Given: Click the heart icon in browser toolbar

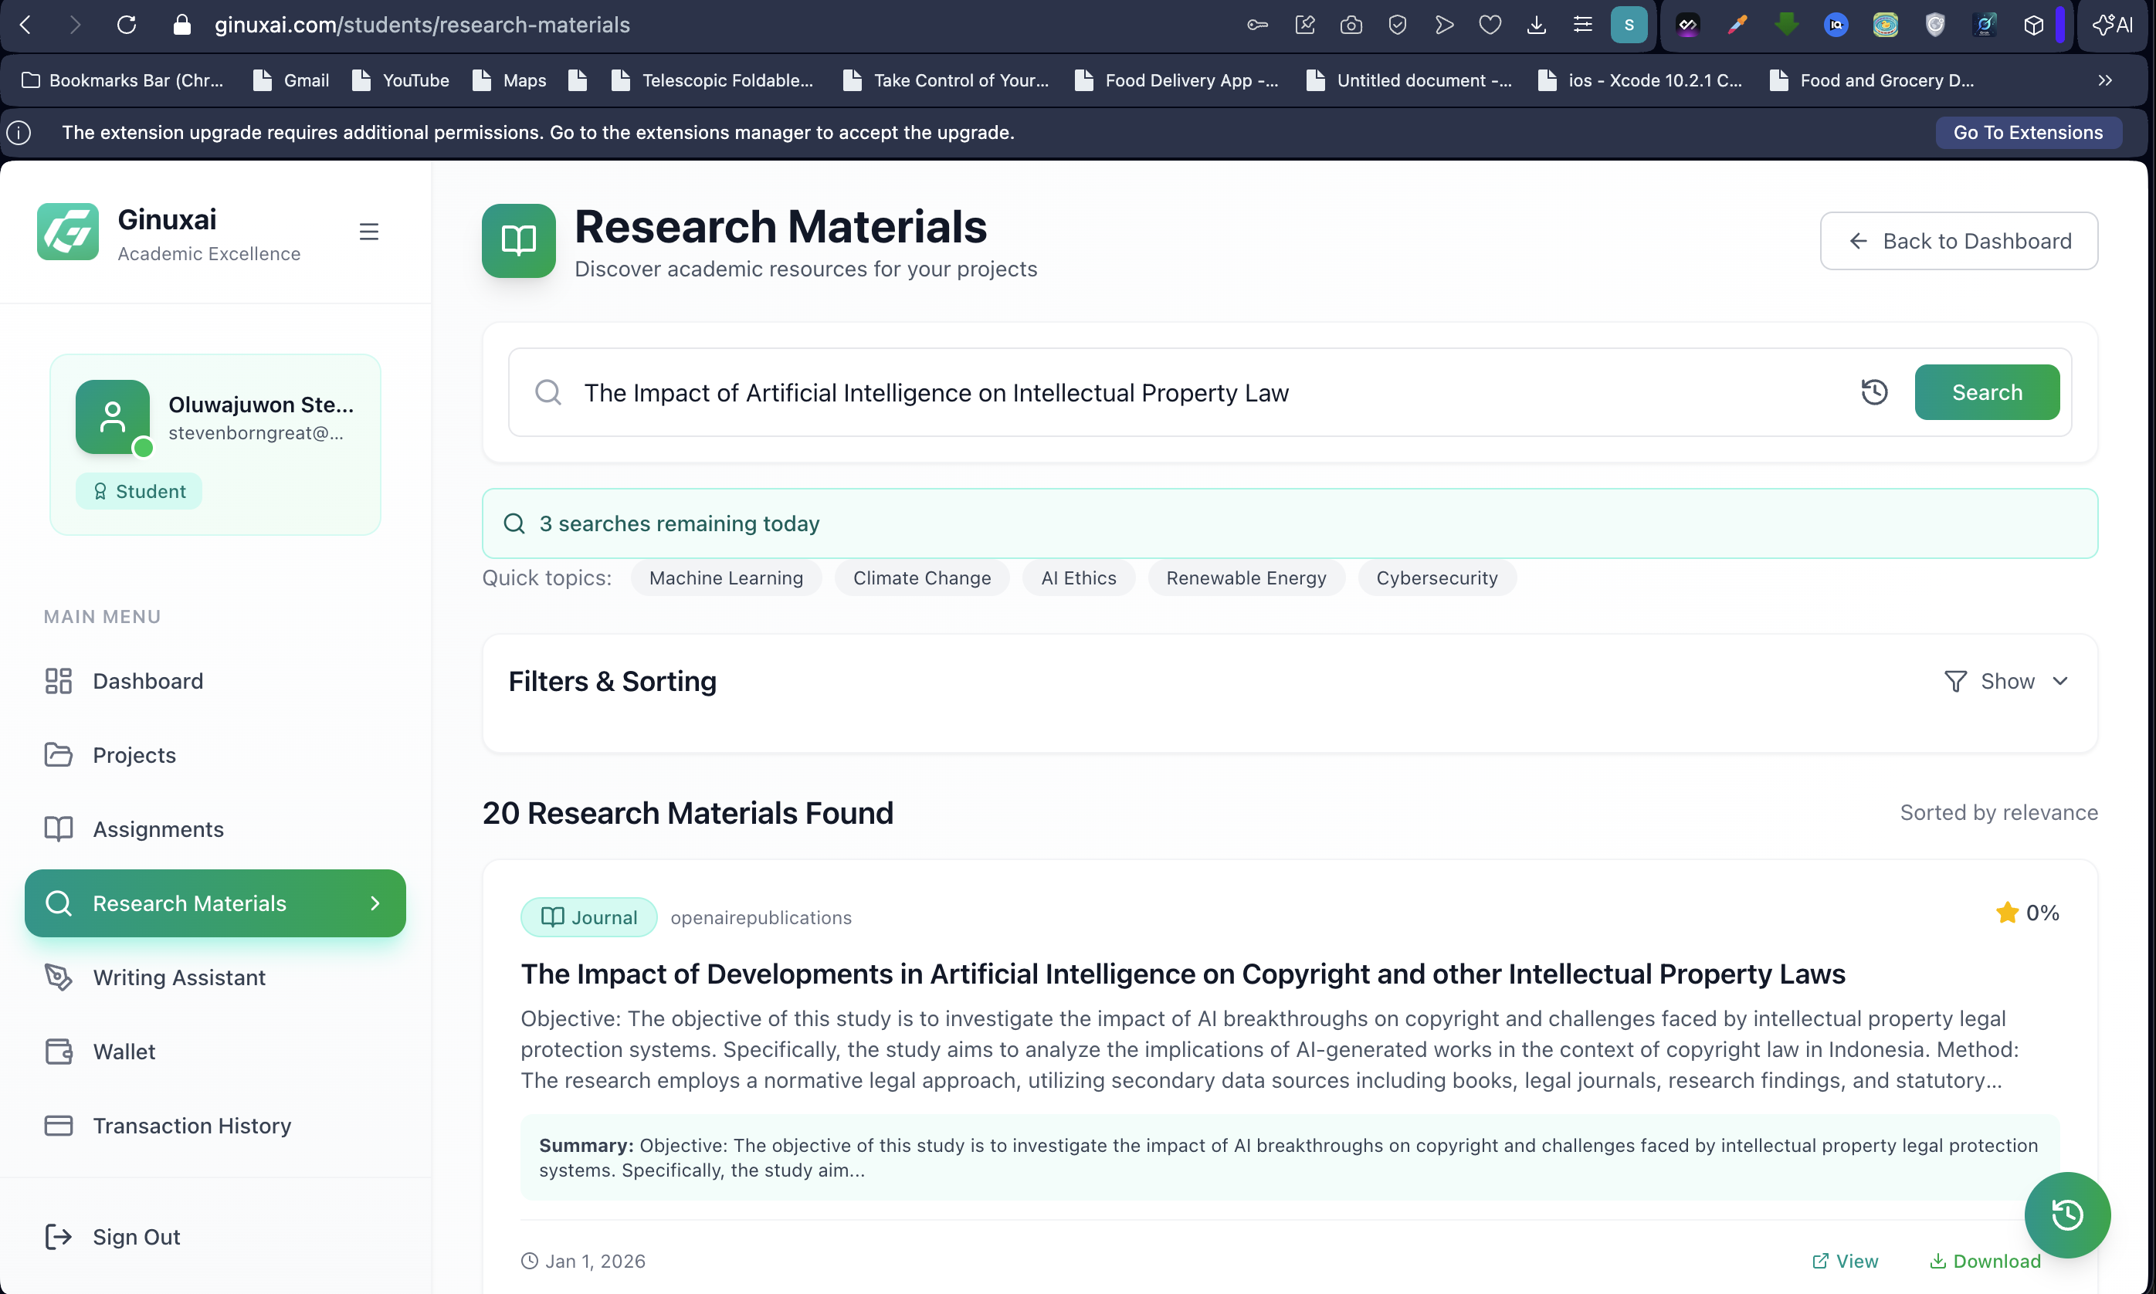Looking at the screenshot, I should [1490, 25].
